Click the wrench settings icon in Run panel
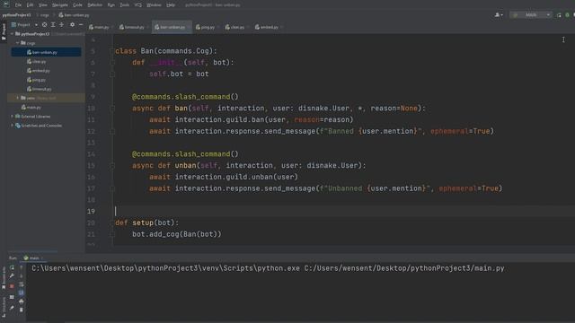Image resolution: width=575 pixels, height=323 pixels. click(12, 276)
